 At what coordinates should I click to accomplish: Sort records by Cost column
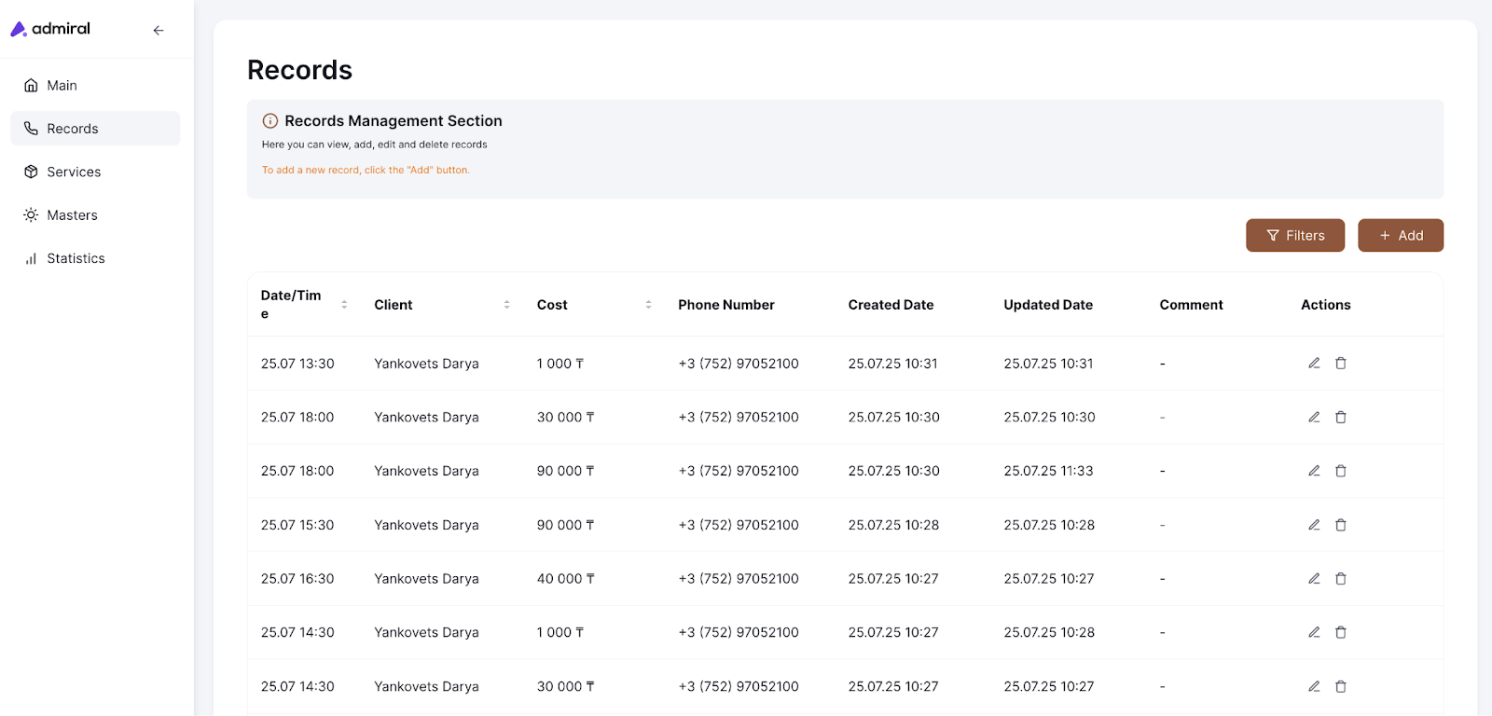(x=648, y=305)
